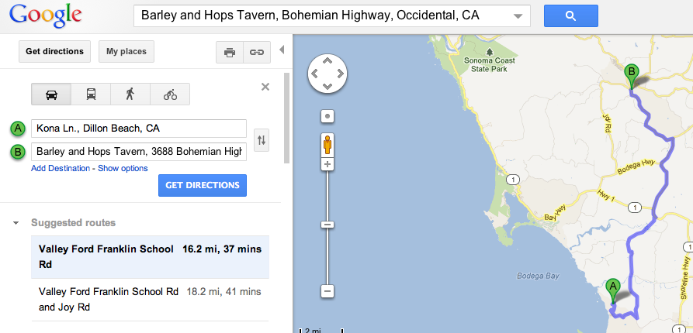Switch to public transit mode
Image resolution: width=693 pixels, height=333 pixels.
91,94
